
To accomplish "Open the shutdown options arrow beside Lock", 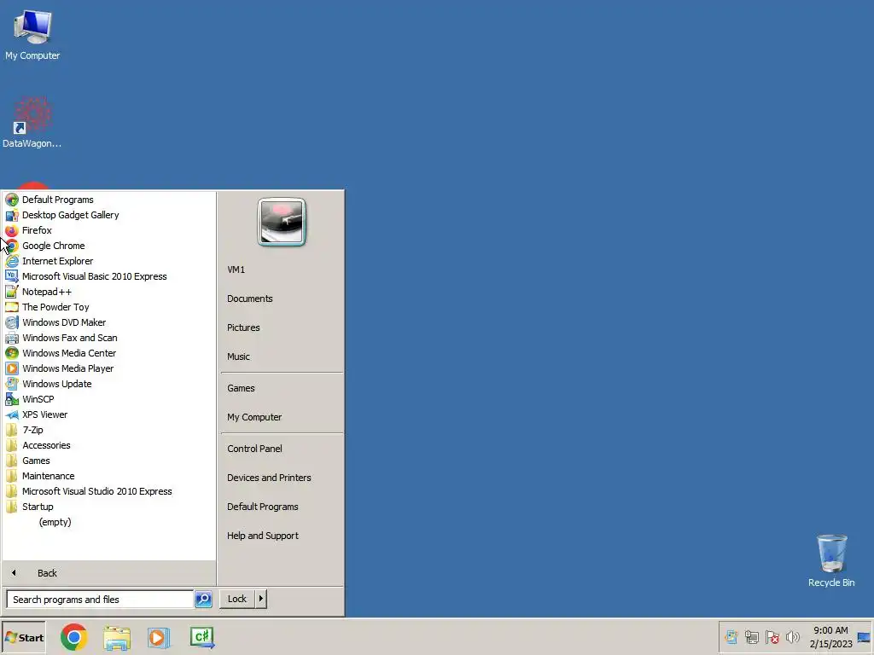I will (261, 599).
